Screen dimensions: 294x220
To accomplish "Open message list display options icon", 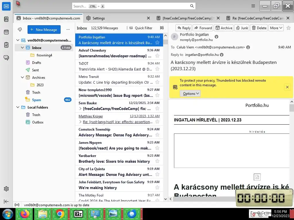I will pyautogui.click(x=162, y=28).
